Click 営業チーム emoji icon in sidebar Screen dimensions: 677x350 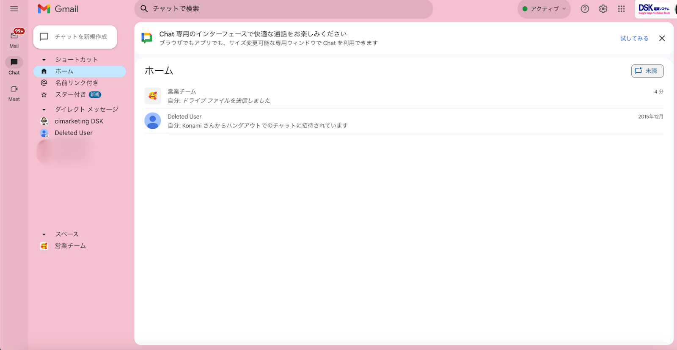click(x=44, y=246)
